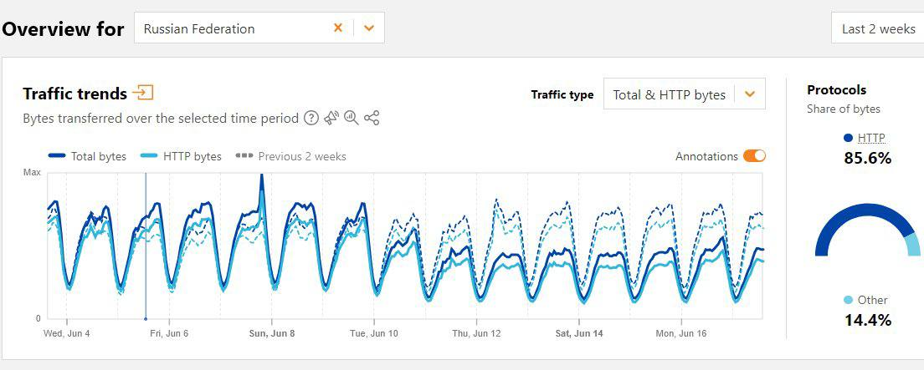924x370 pixels.
Task: Click the help question mark icon
Action: coord(311,119)
